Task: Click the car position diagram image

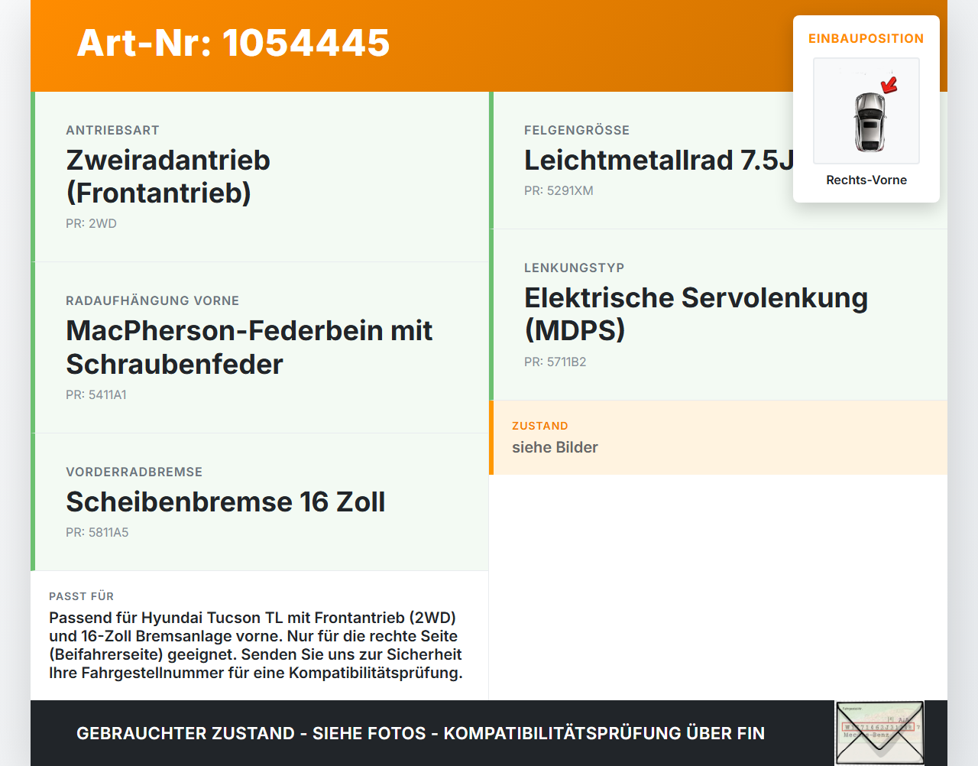Action: point(866,111)
